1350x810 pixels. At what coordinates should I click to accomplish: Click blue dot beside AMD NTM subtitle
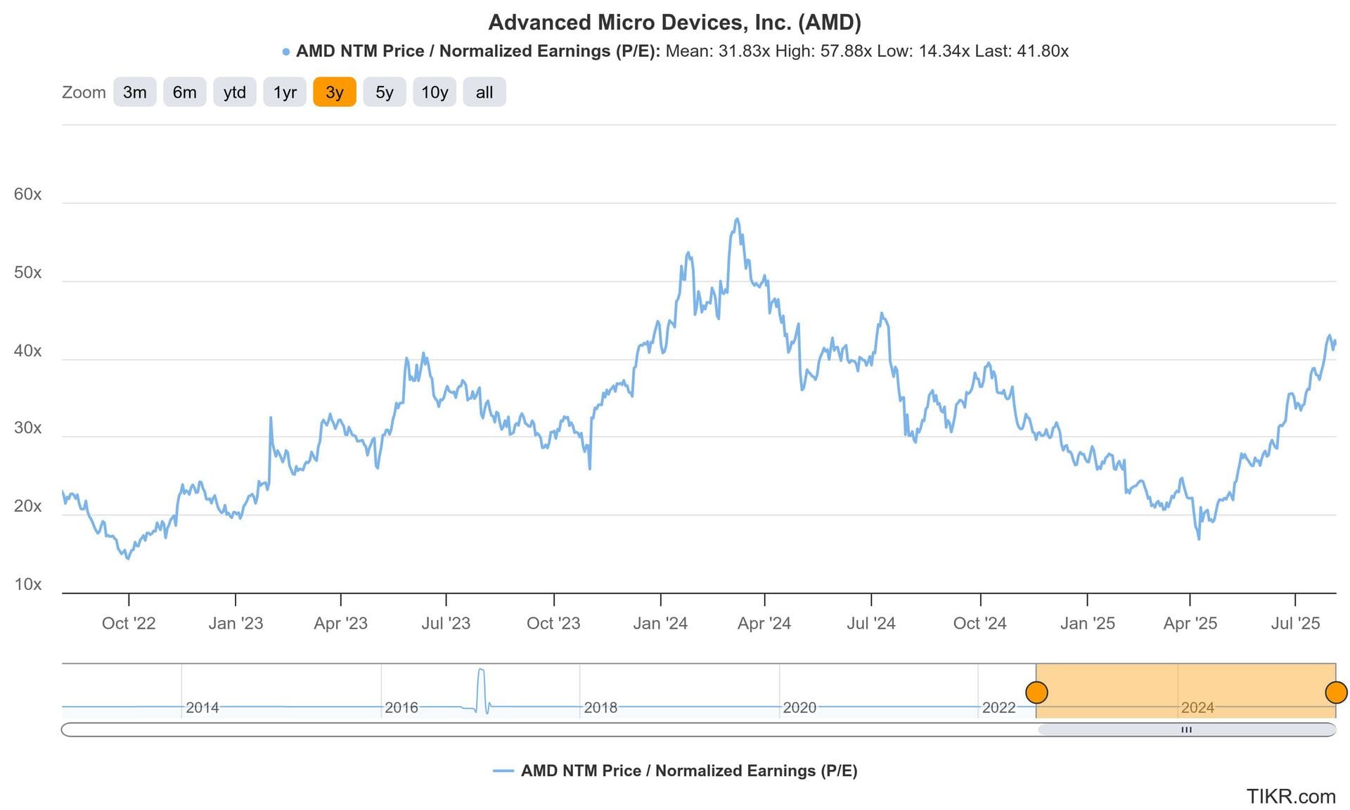tap(286, 52)
